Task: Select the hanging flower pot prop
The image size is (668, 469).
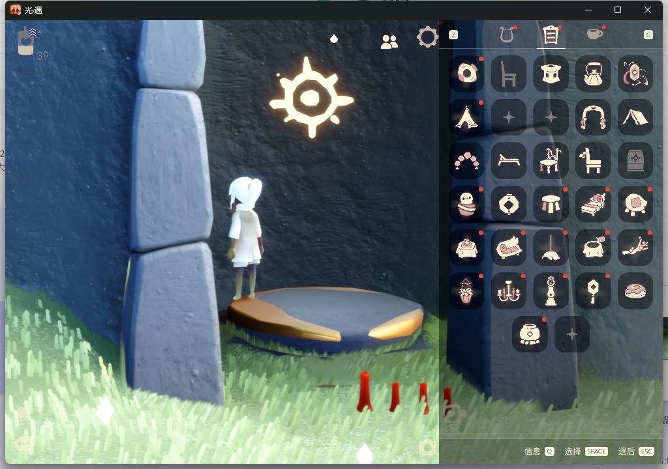Action: point(466,291)
